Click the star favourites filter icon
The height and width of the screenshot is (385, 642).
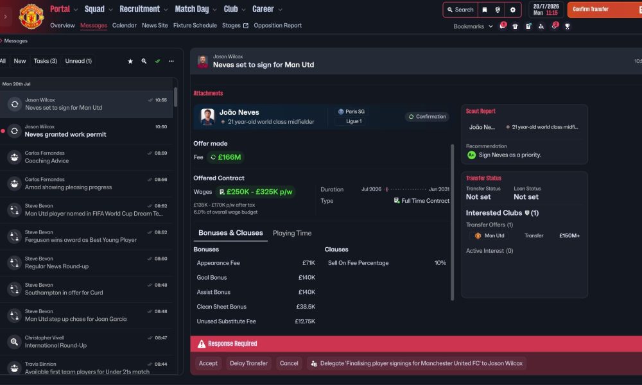[x=130, y=61]
